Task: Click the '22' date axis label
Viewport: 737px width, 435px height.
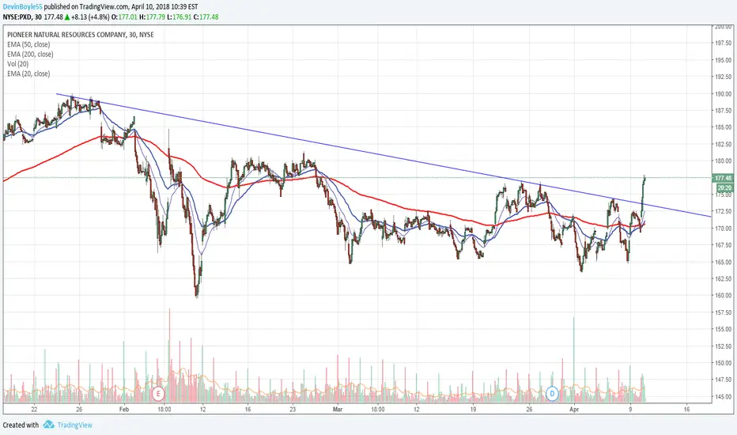Action: click(x=34, y=409)
